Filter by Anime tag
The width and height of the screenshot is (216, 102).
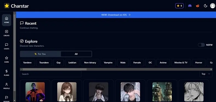point(163,63)
